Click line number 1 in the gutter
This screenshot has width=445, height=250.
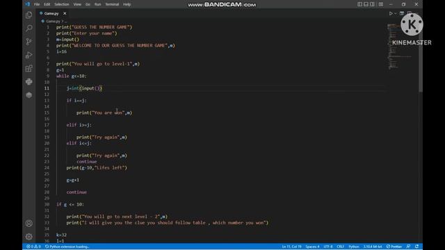(x=48, y=27)
